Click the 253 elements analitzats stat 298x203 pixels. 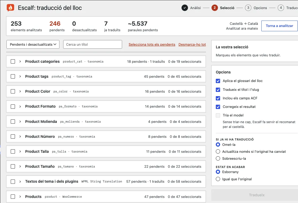26,26
